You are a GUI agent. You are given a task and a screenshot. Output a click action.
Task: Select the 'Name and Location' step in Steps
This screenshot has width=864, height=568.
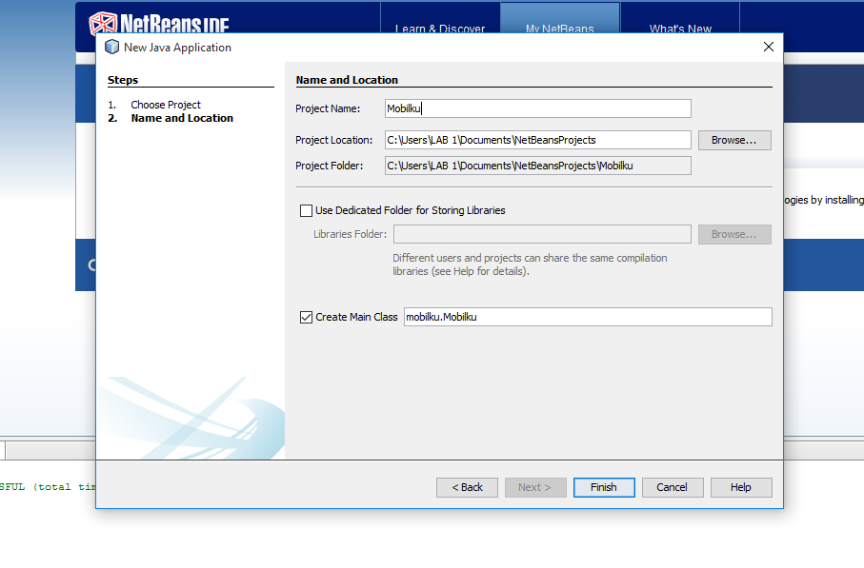pyautogui.click(x=182, y=118)
